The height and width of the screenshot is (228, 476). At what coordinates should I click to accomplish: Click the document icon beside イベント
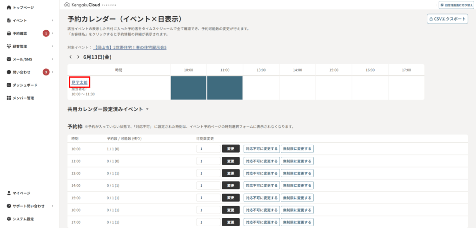(9, 20)
